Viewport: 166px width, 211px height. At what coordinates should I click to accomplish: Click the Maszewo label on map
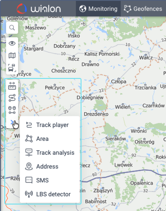tap(36, 28)
